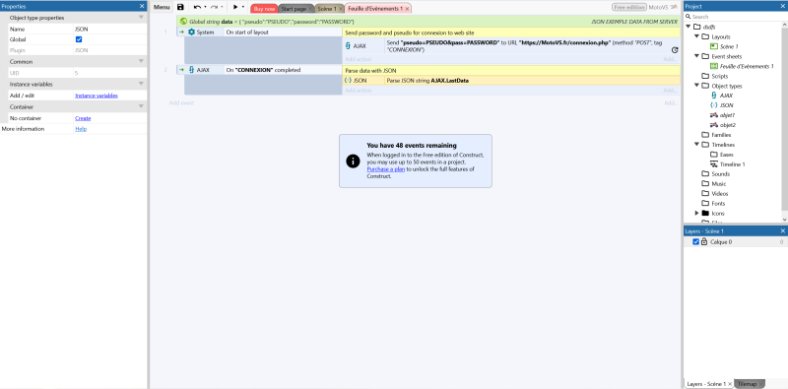Collapse the Object types folder
The image size is (788, 389).
coord(697,86)
